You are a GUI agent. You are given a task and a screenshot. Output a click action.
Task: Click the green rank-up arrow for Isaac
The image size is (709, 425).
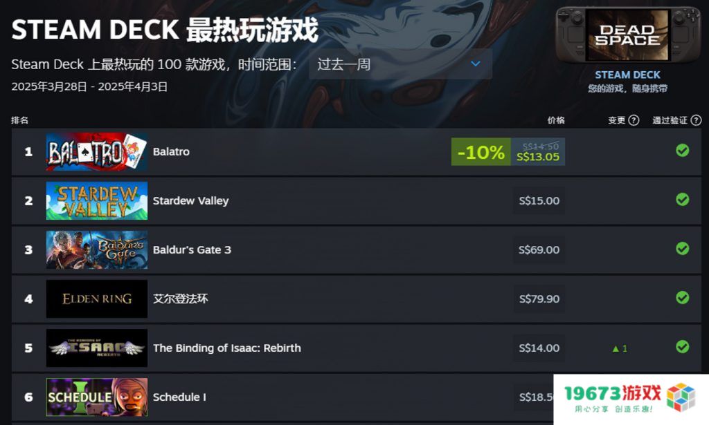click(x=616, y=349)
